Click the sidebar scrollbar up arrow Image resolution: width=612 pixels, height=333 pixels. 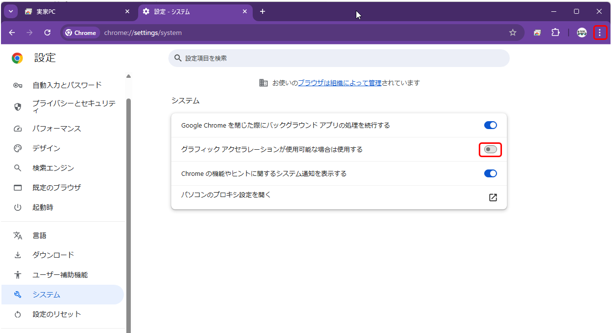(x=129, y=76)
